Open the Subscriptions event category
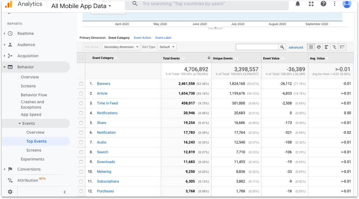Image resolution: width=359 pixels, height=199 pixels. [x=108, y=181]
